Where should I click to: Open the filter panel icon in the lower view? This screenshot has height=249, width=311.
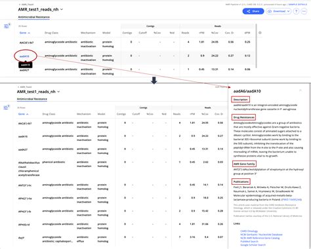coord(7,107)
